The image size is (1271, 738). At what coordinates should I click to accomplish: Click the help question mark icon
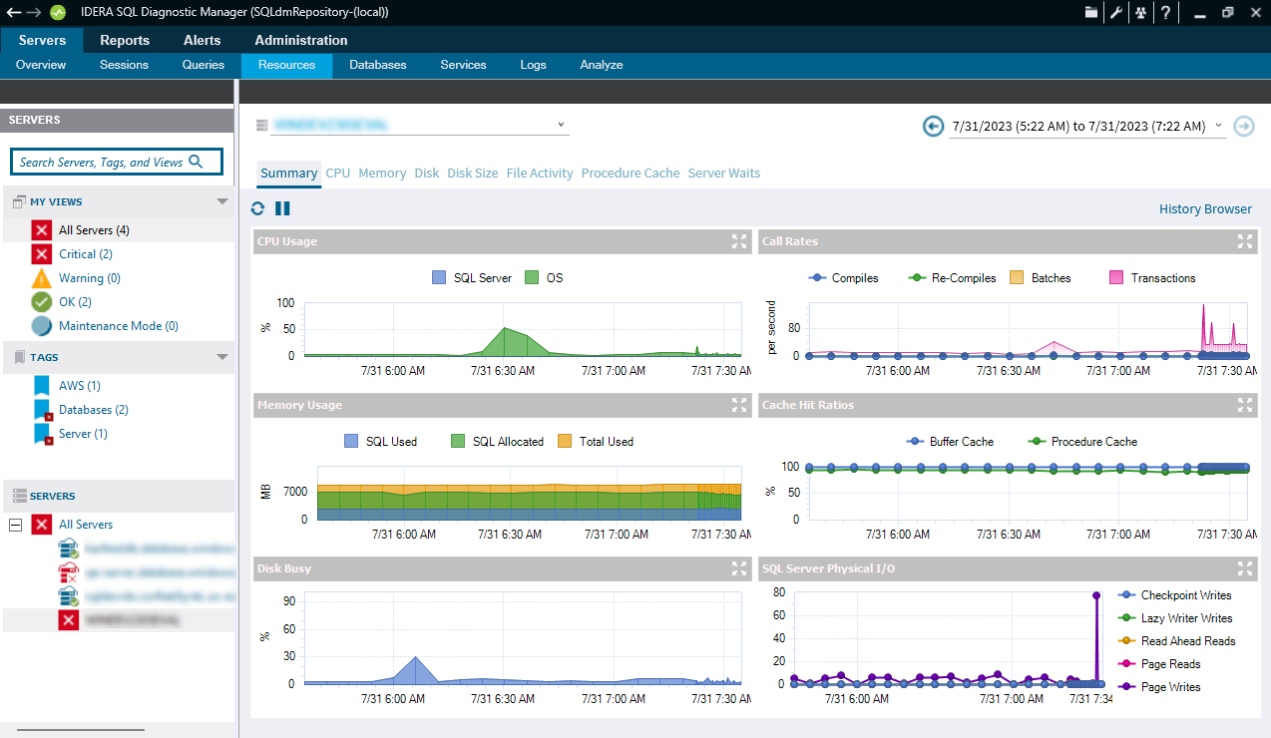[1164, 13]
